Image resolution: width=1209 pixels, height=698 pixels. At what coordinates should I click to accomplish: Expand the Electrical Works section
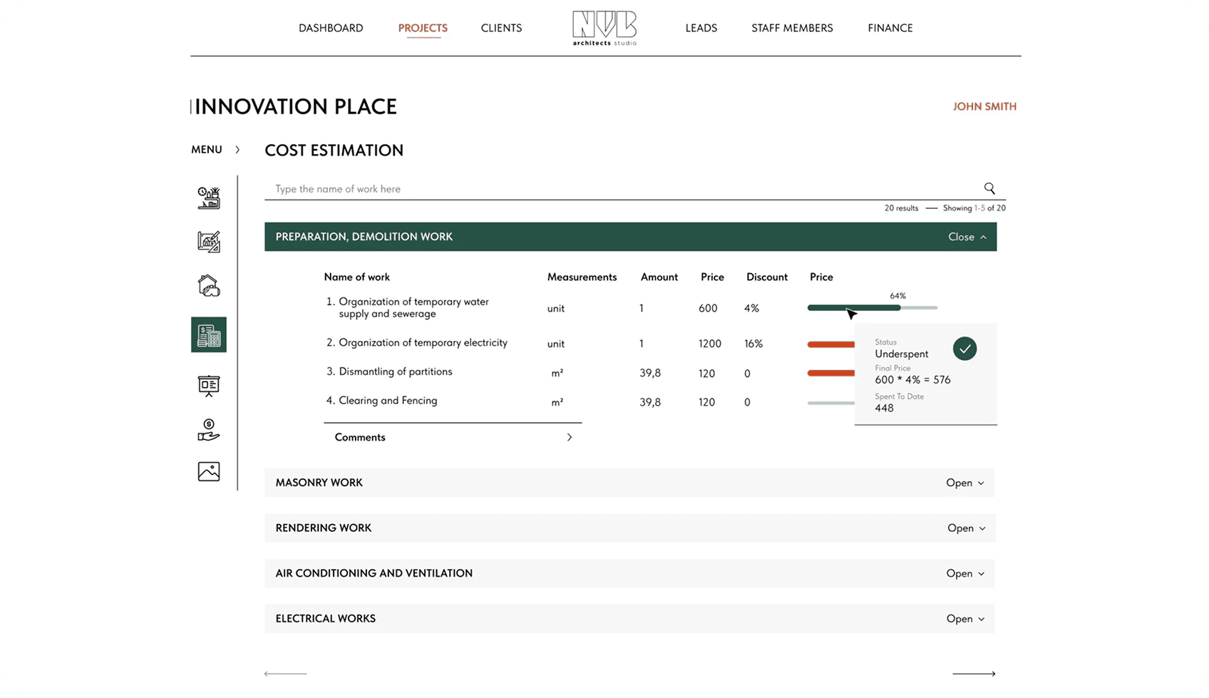tap(964, 619)
